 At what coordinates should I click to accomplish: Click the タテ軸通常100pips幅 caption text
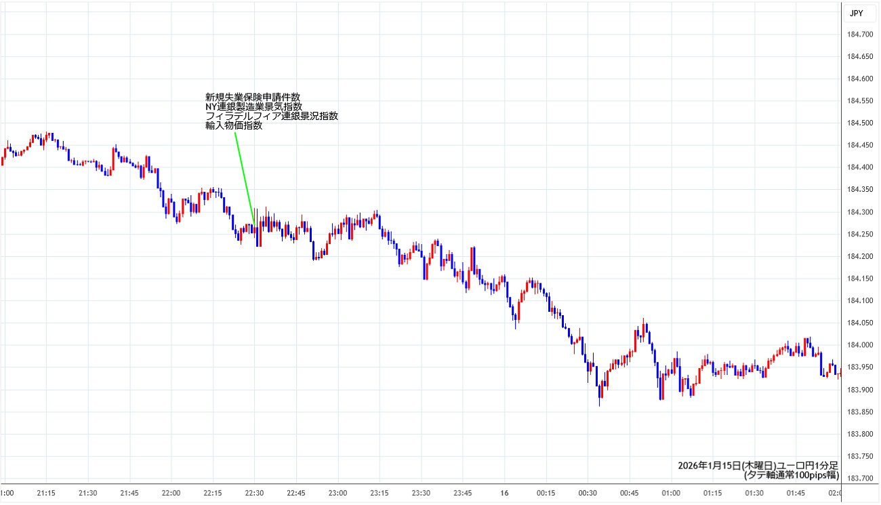click(x=791, y=475)
